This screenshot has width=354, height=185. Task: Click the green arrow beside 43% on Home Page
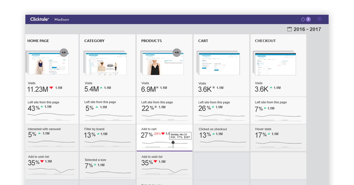click(x=42, y=106)
